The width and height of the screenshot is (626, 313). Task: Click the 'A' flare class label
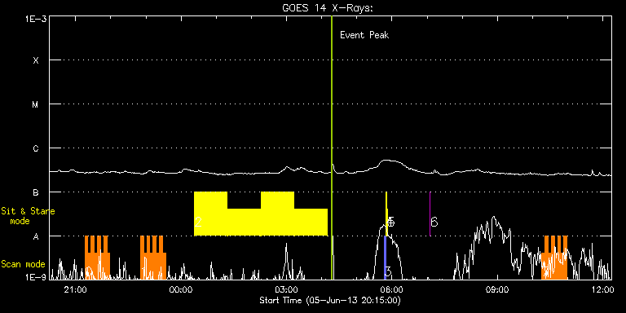pyautogui.click(x=36, y=236)
